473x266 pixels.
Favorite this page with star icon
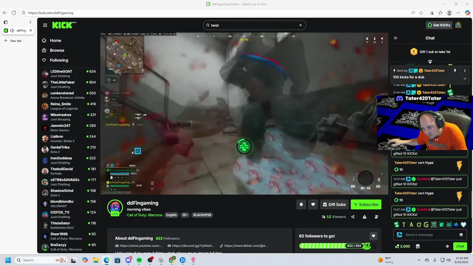pos(421,13)
